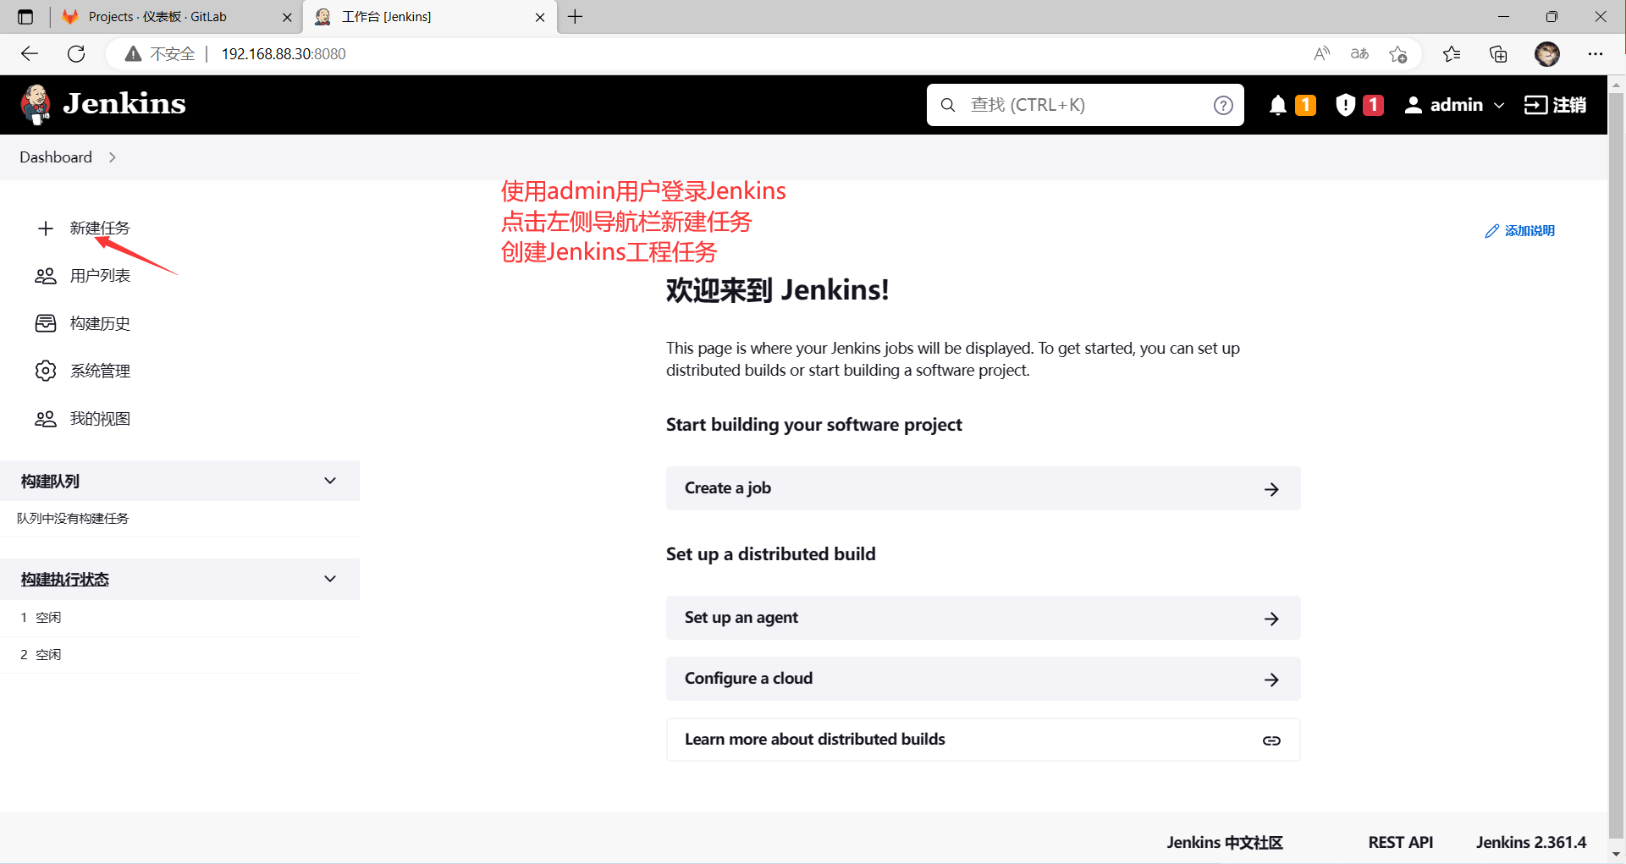
Task: Click the arrow icon on Set up an agent
Action: click(1271, 619)
